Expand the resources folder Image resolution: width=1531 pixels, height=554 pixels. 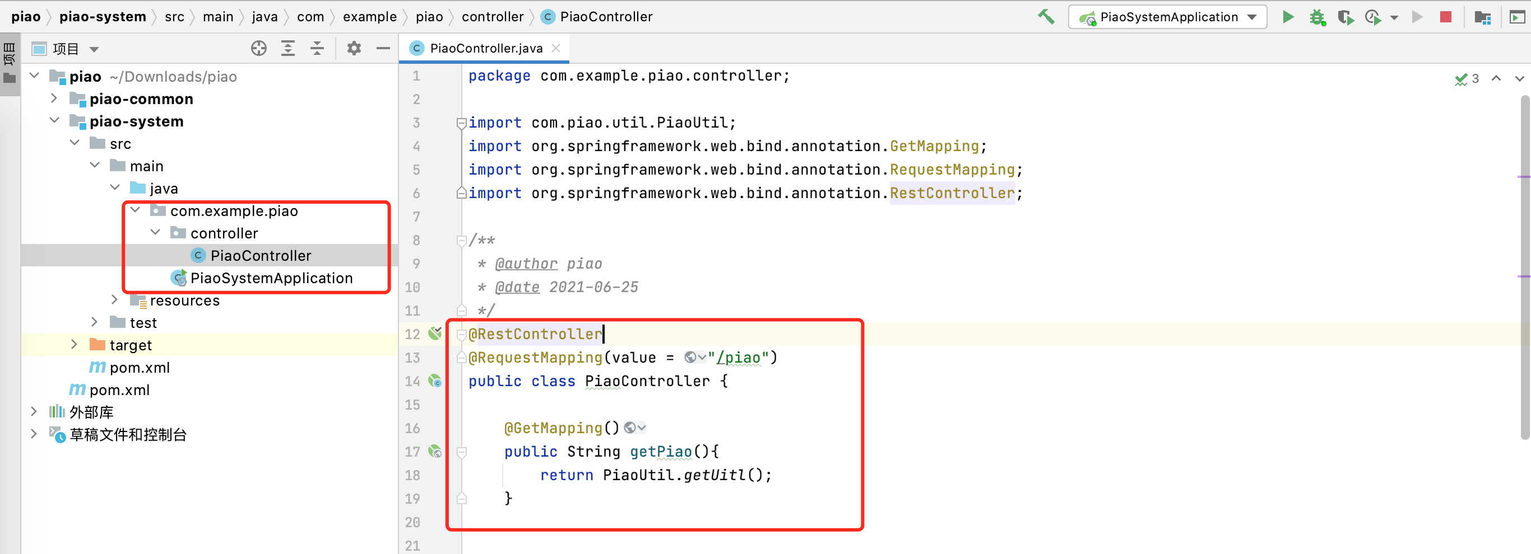[x=115, y=299]
